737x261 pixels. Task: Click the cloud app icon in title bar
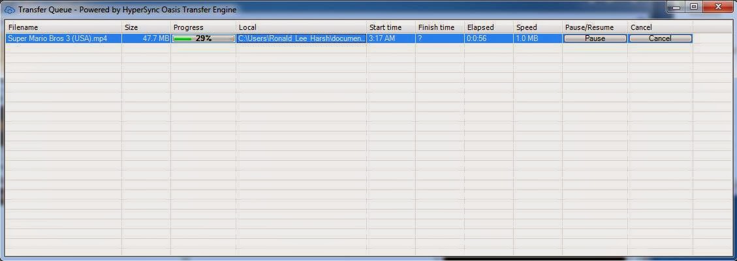pyautogui.click(x=9, y=9)
